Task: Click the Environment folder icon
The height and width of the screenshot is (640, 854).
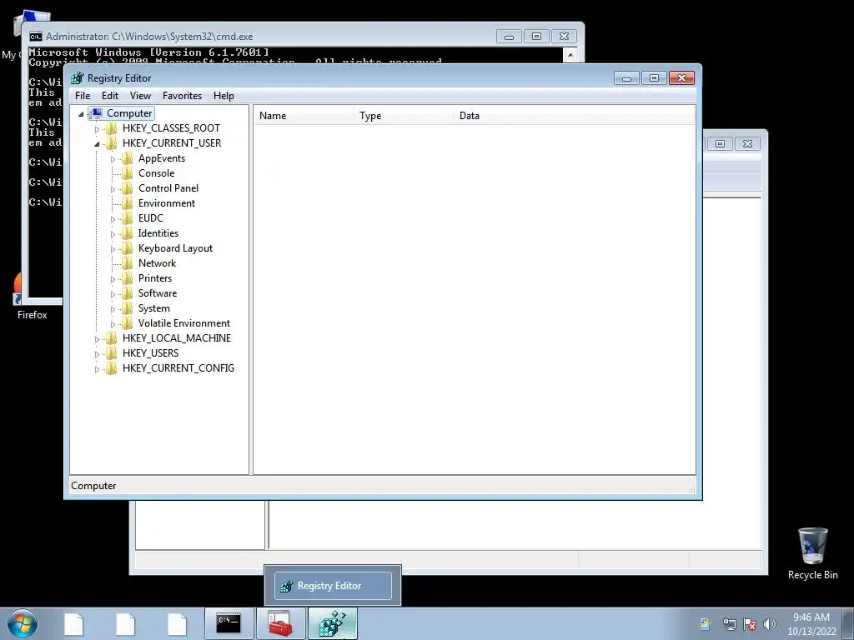Action: tap(127, 203)
